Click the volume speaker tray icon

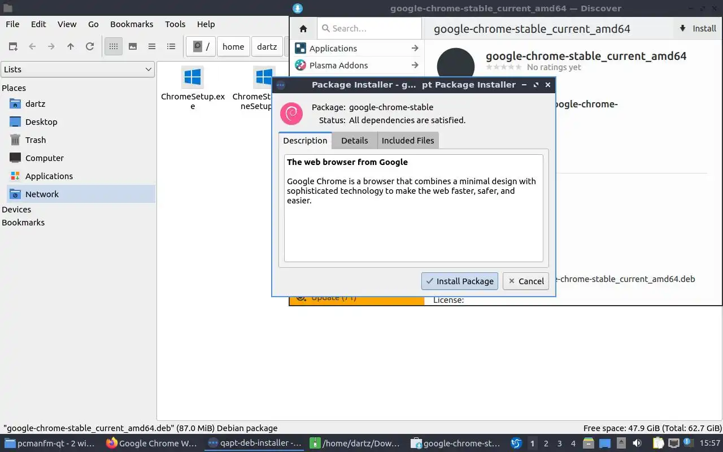coord(637,444)
